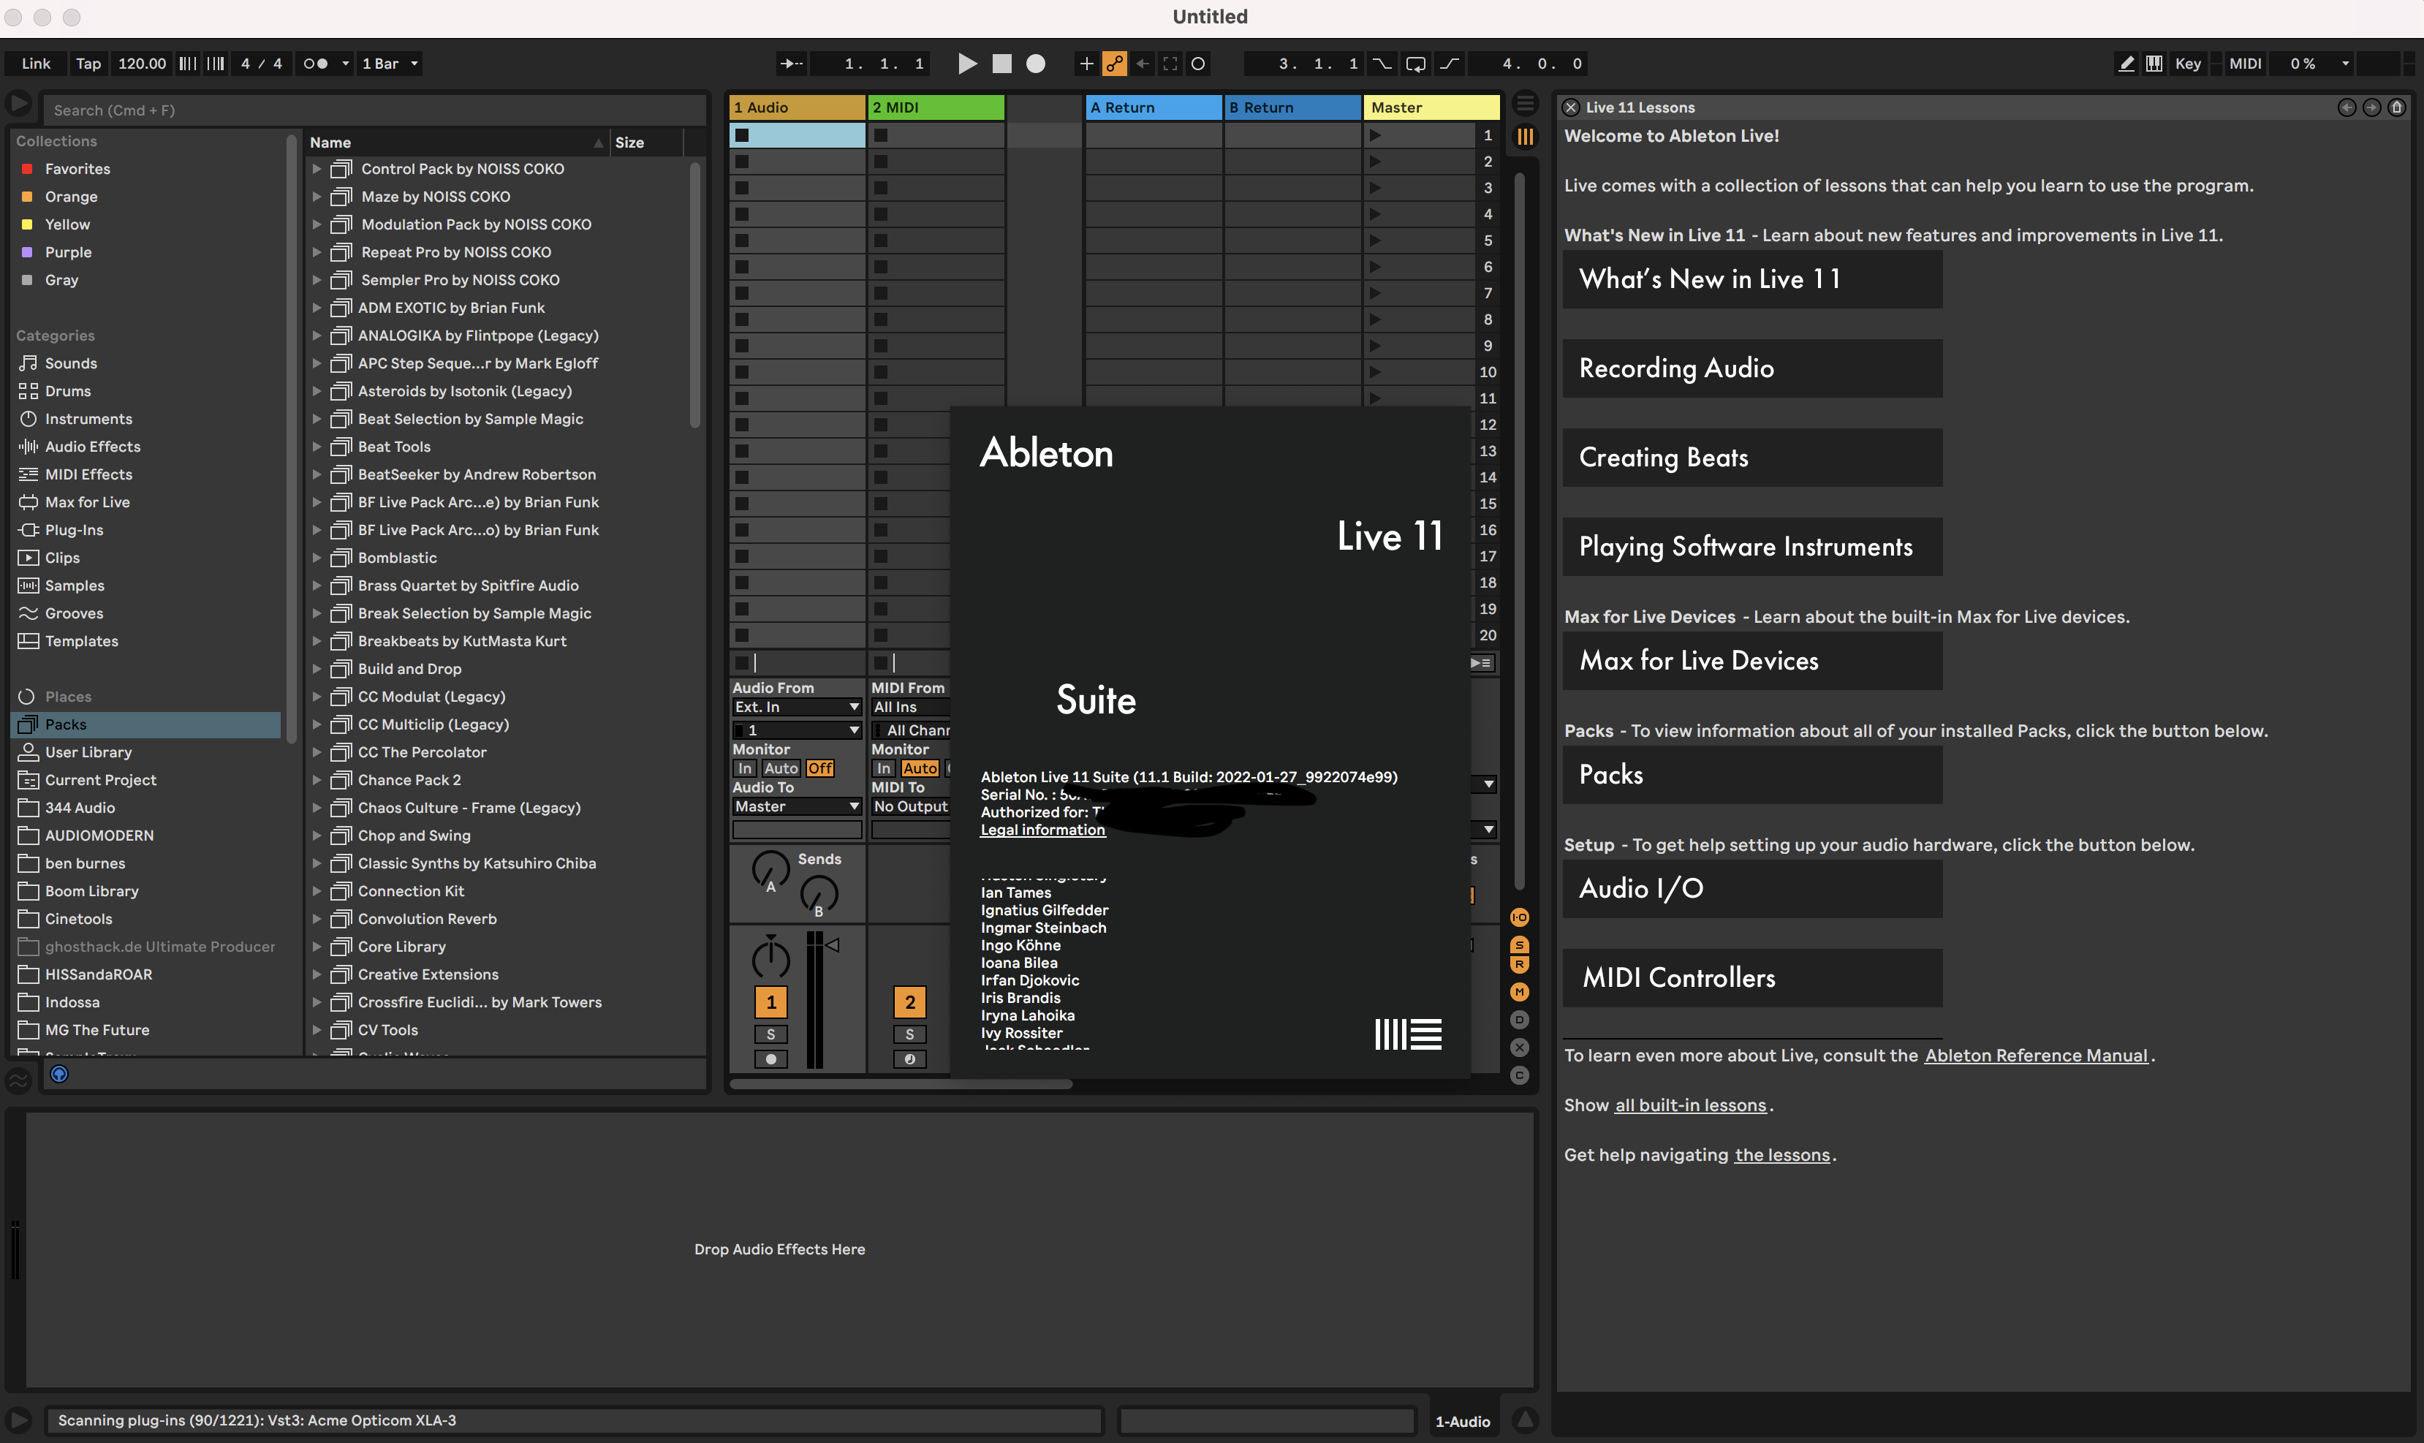The image size is (2424, 1443).
Task: Arm the 1 Audio track for recording
Action: (771, 1060)
